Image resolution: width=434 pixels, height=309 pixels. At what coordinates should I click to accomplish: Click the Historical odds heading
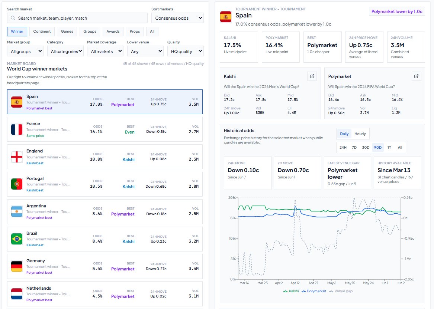point(239,131)
